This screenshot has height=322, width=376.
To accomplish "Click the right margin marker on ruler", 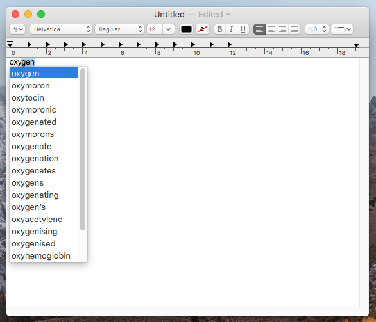I will (356, 45).
